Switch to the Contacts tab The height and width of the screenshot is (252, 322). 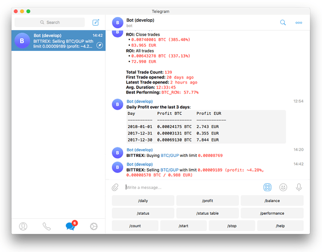(23, 226)
